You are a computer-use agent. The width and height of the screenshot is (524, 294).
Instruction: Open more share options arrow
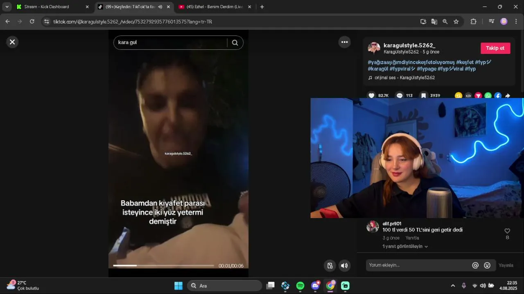click(x=508, y=96)
